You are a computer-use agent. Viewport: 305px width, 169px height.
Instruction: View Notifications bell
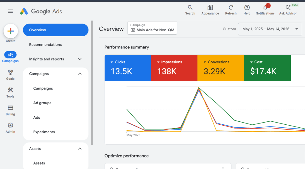[x=265, y=10]
